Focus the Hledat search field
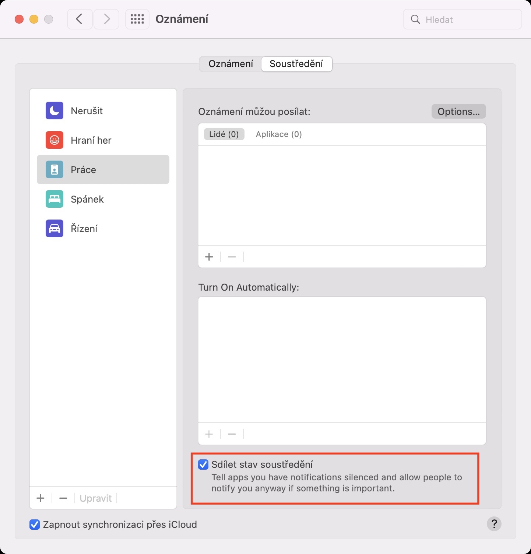Screen dimensions: 531x554 pos(463,20)
